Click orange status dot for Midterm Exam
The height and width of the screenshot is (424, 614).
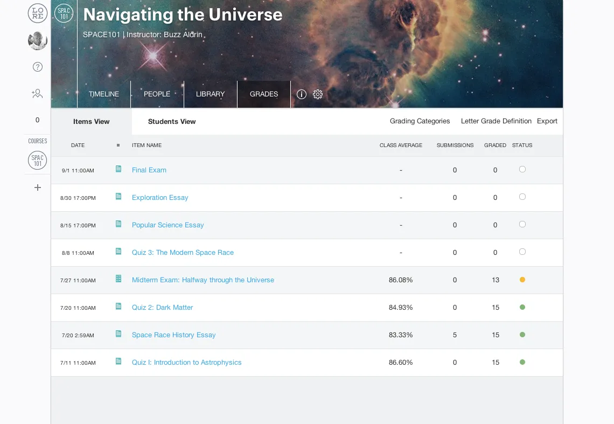pyautogui.click(x=522, y=280)
